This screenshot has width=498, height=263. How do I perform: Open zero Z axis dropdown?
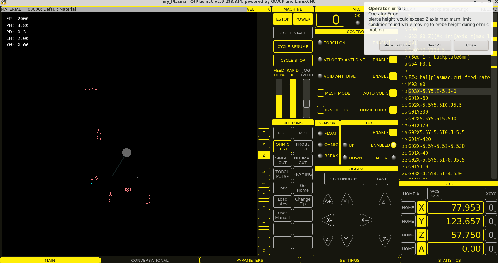(x=491, y=235)
